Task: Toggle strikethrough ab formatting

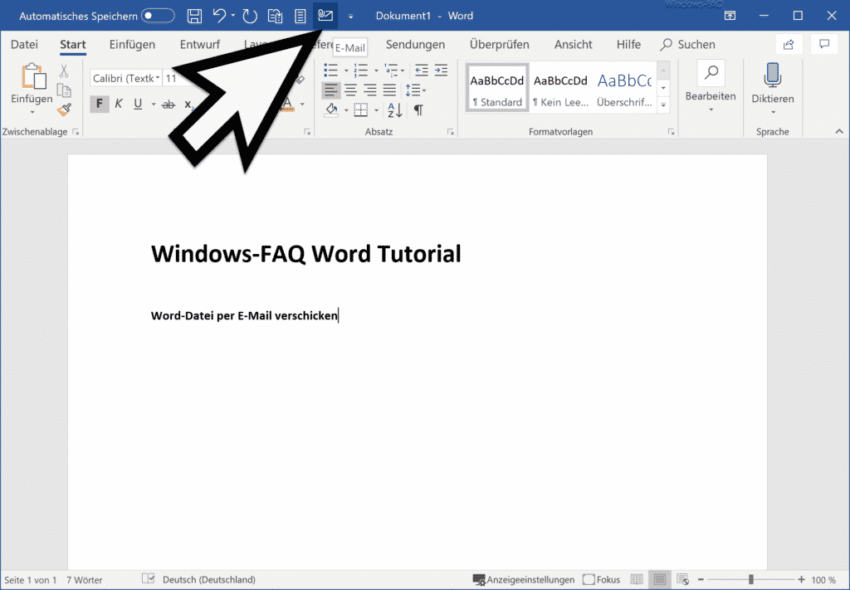Action: click(169, 104)
